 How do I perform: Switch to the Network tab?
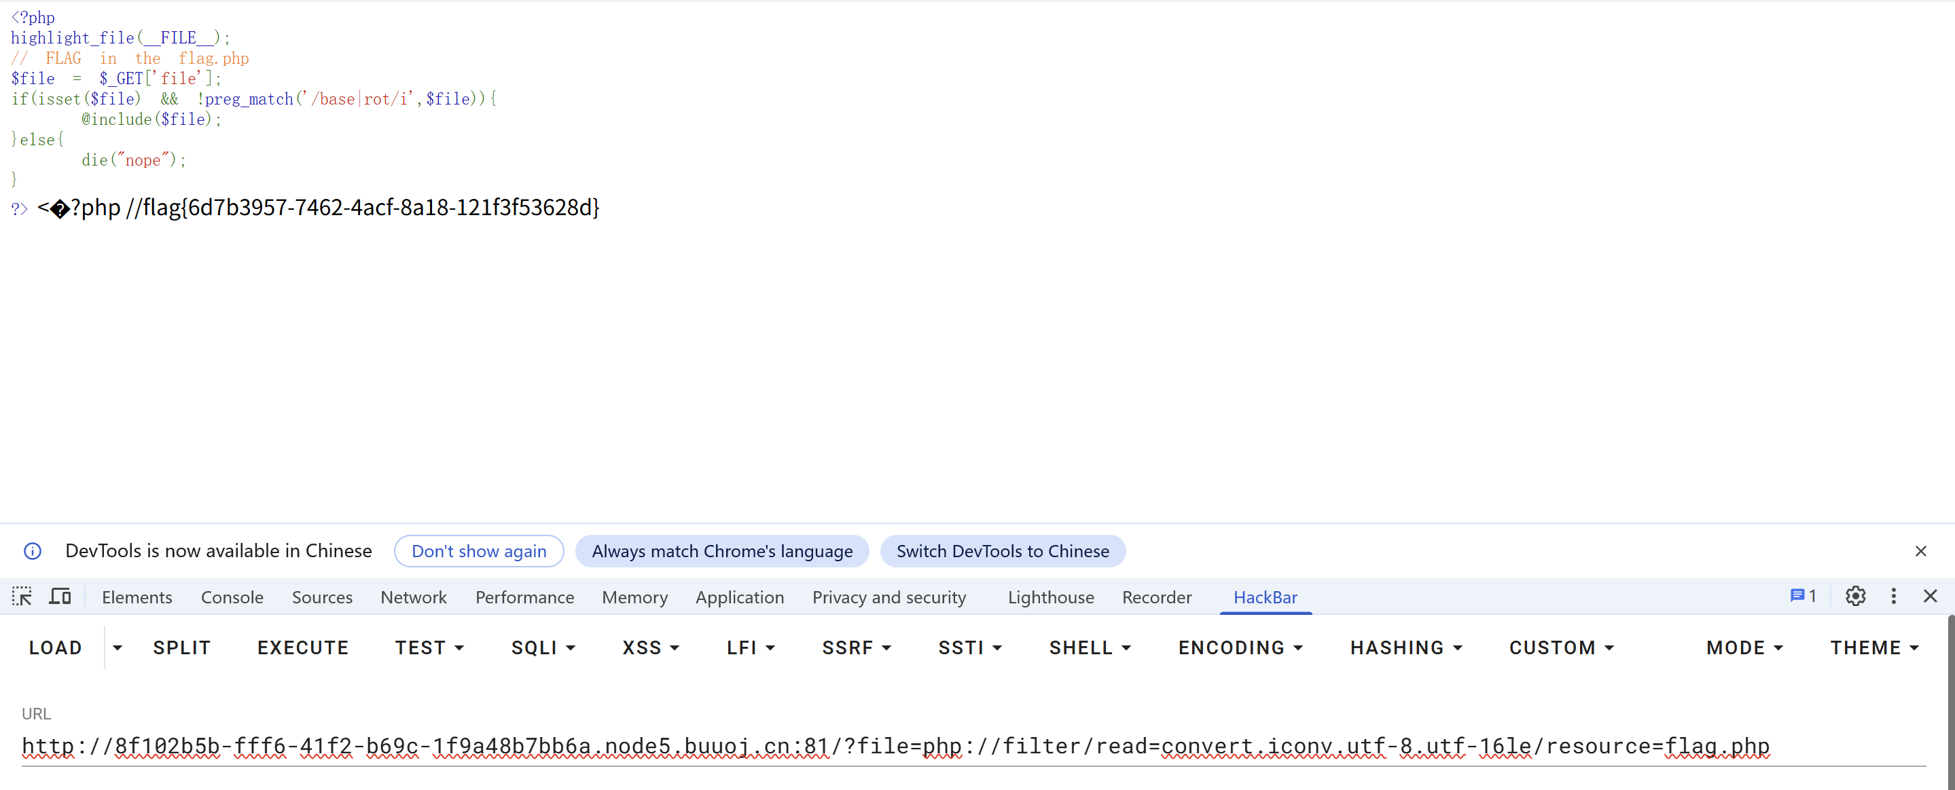[414, 597]
